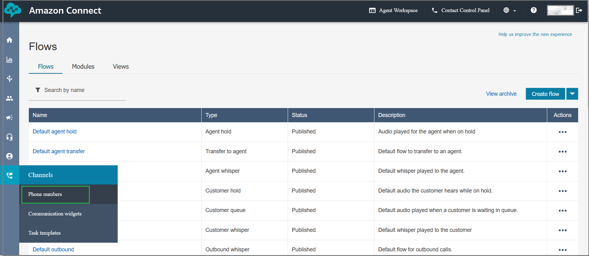This screenshot has width=589, height=256.
Task: Click 'Default flow for outbound calls.'
Action: point(415,249)
